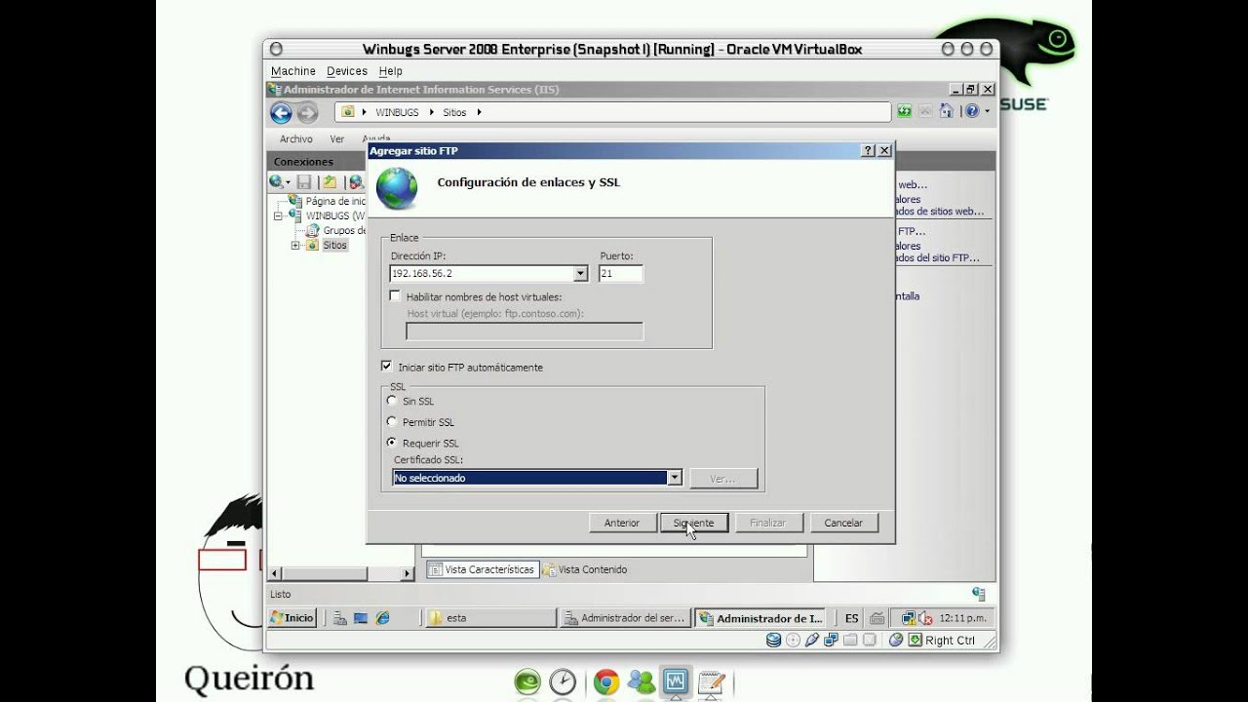The width and height of the screenshot is (1248, 702).
Task: Click the Cancelar button
Action: click(x=843, y=523)
